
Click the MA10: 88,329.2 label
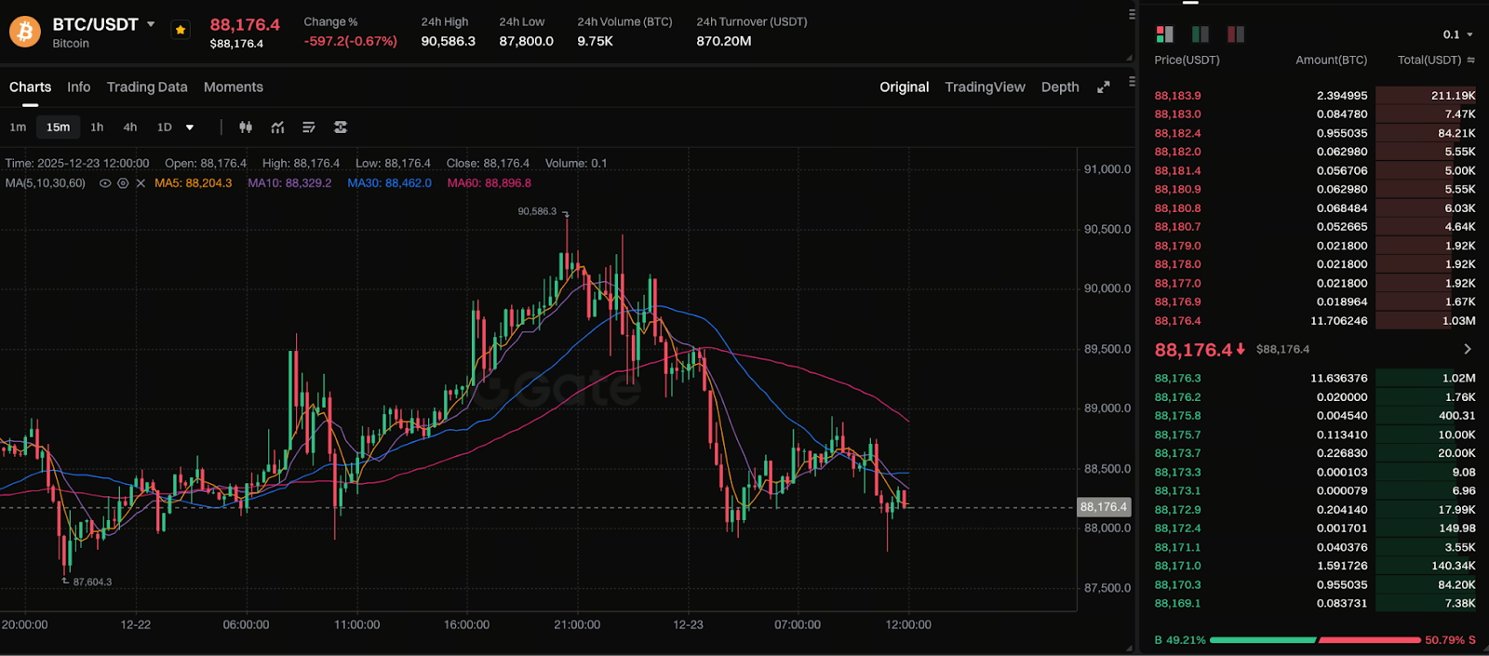[x=289, y=183]
